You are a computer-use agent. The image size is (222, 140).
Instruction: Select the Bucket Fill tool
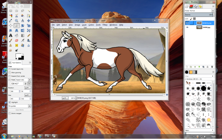click(17, 35)
